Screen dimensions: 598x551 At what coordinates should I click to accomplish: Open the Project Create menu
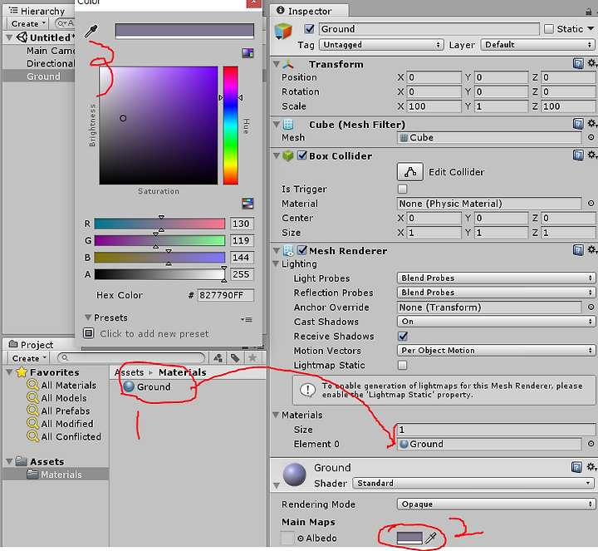[x=29, y=358]
